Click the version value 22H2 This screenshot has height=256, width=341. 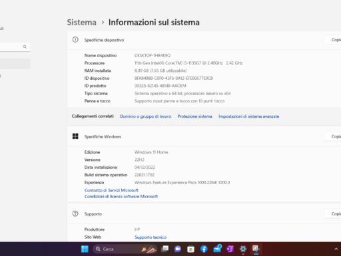point(139,160)
